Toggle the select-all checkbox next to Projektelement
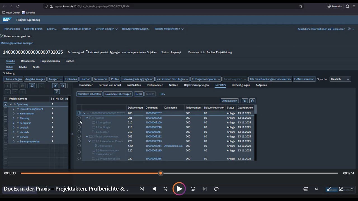 6,99
